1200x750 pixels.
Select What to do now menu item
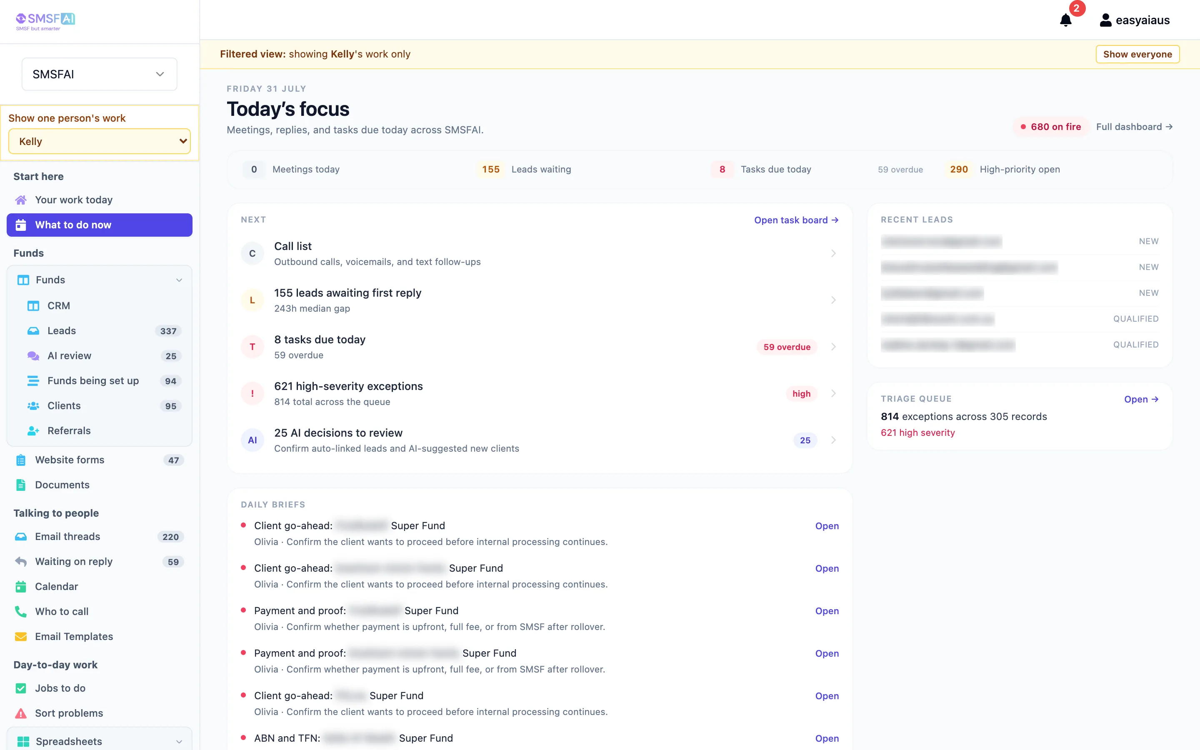tap(99, 225)
